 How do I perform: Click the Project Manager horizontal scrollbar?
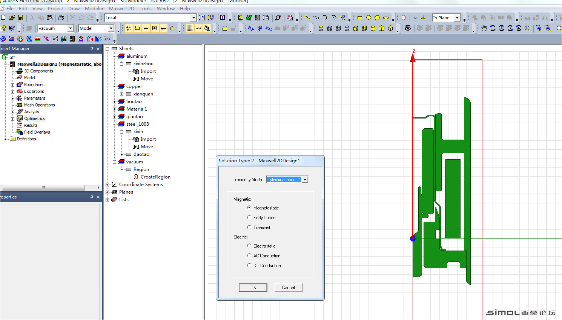tap(43, 188)
